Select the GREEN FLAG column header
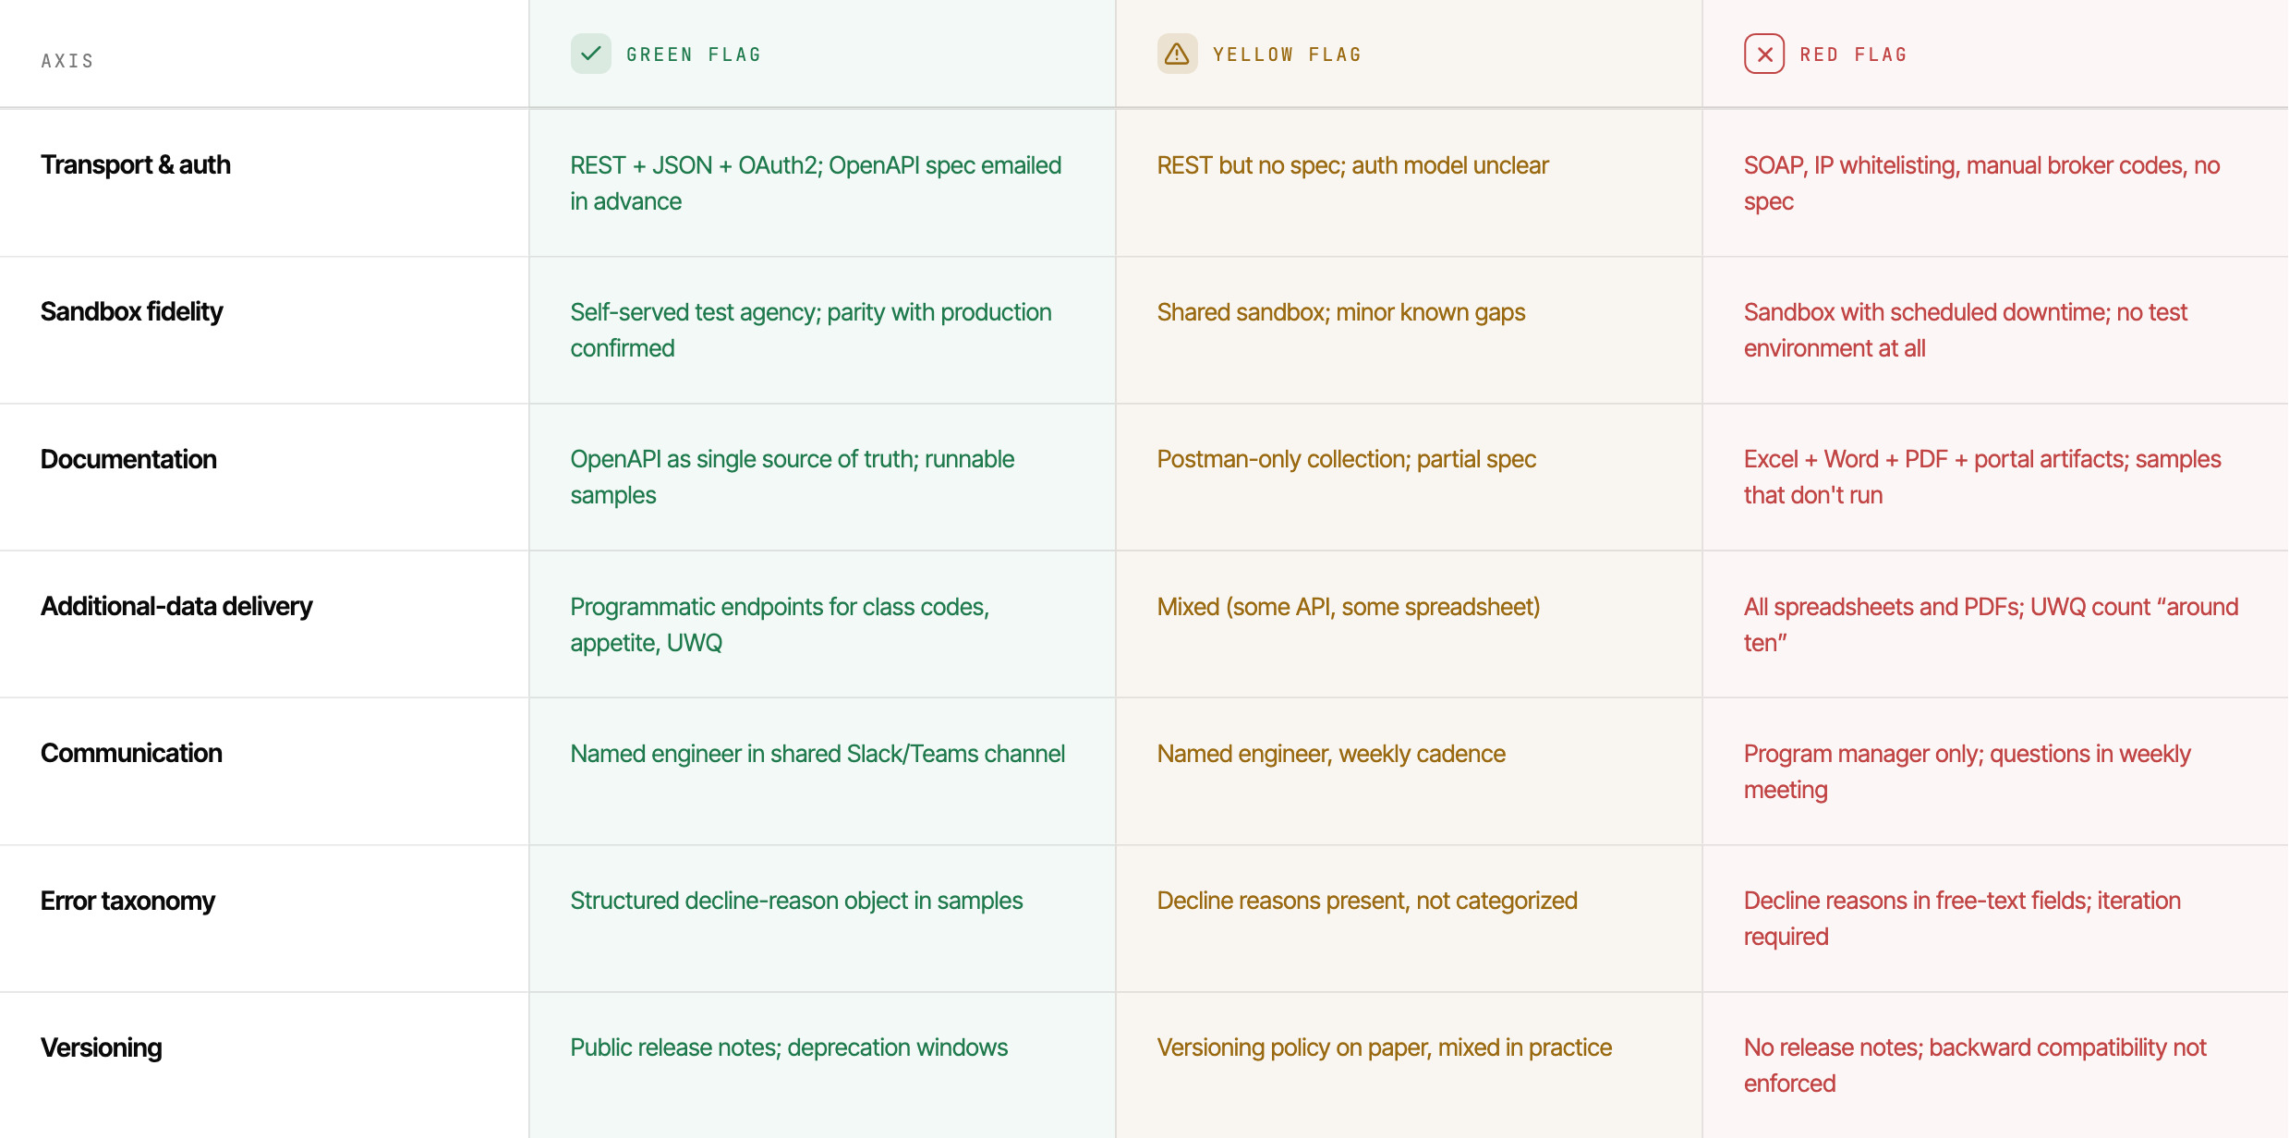This screenshot has height=1138, width=2289. 694,54
